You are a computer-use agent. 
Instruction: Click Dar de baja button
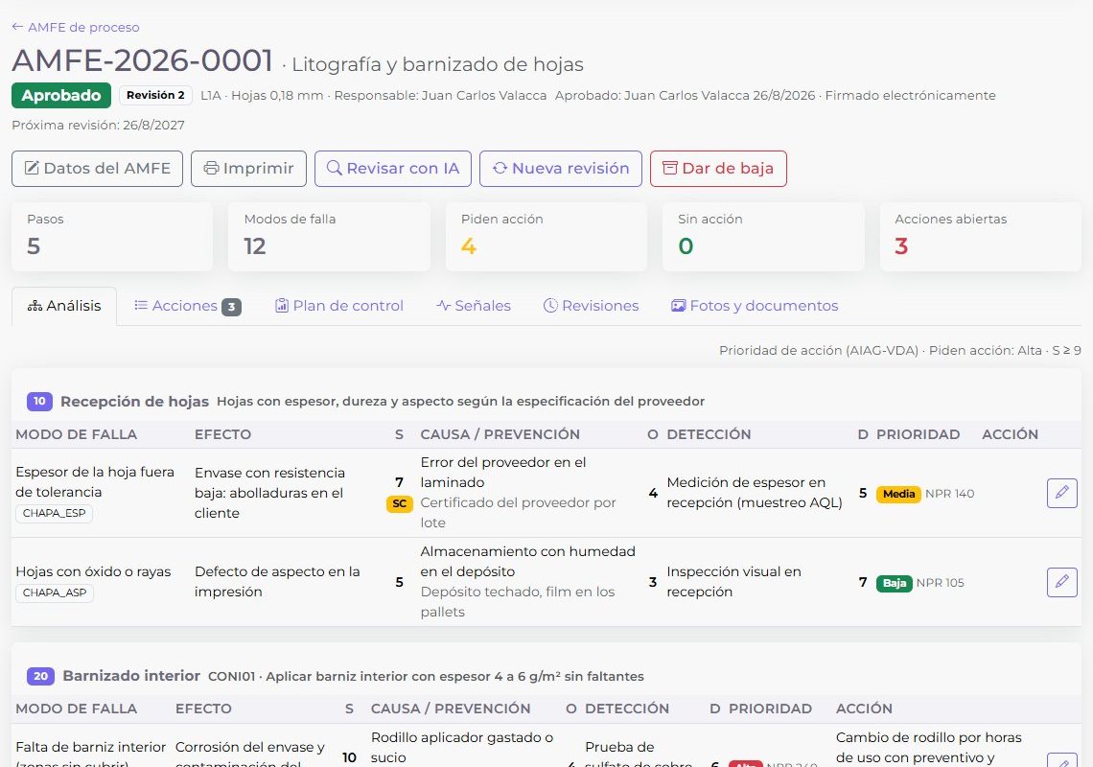pos(719,169)
